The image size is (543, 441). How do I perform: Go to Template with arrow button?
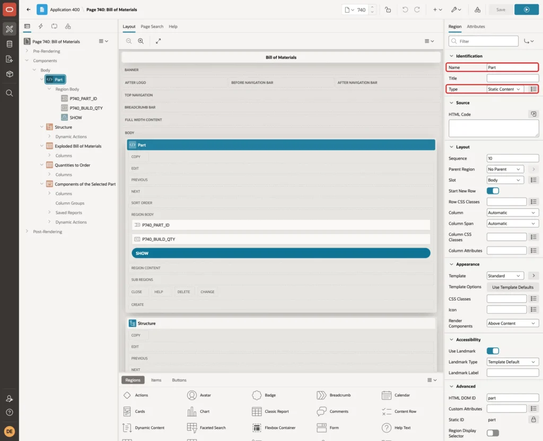tap(533, 276)
